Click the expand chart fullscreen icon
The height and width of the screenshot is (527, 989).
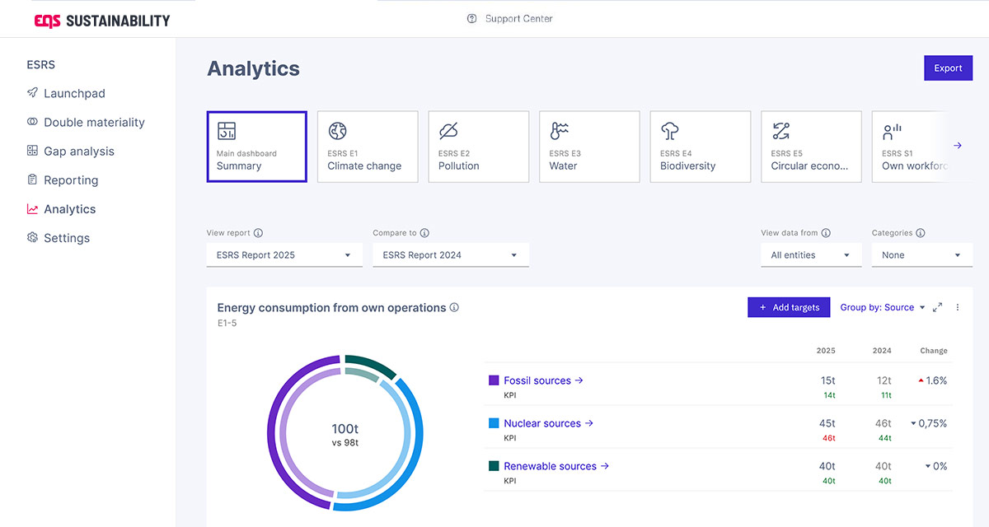[x=937, y=308]
